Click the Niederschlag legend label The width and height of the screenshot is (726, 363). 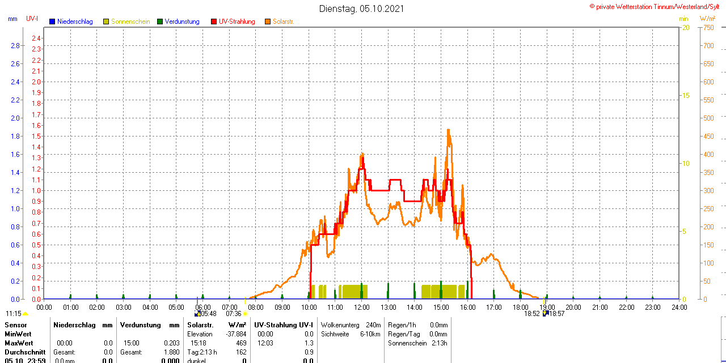[75, 22]
